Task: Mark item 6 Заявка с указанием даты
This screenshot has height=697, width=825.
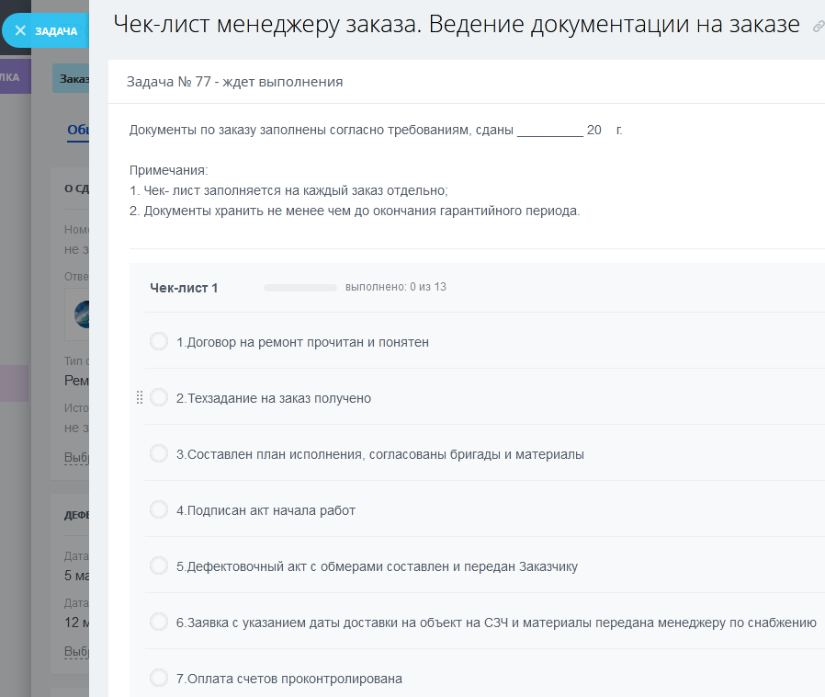Action: (159, 622)
